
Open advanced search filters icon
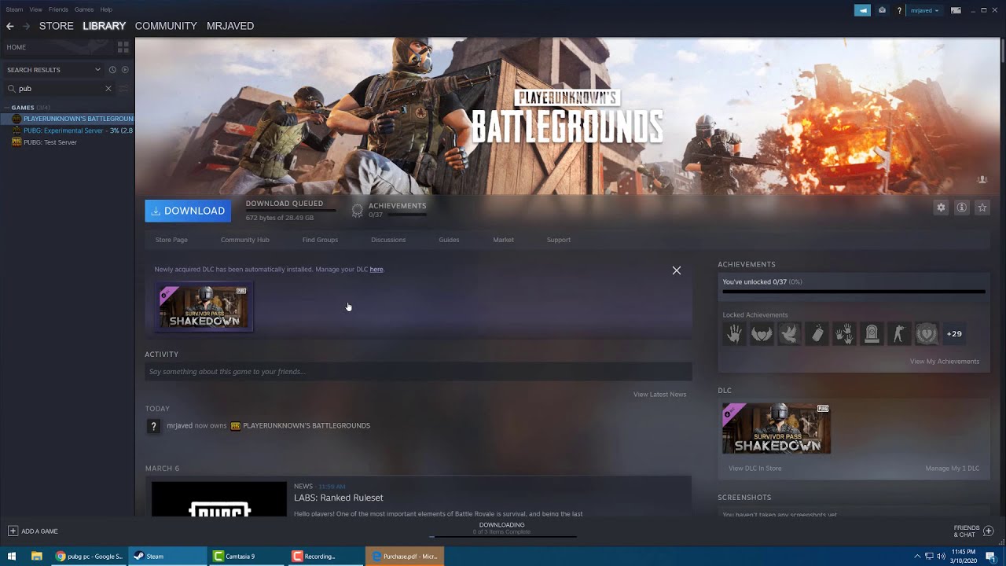tap(123, 89)
